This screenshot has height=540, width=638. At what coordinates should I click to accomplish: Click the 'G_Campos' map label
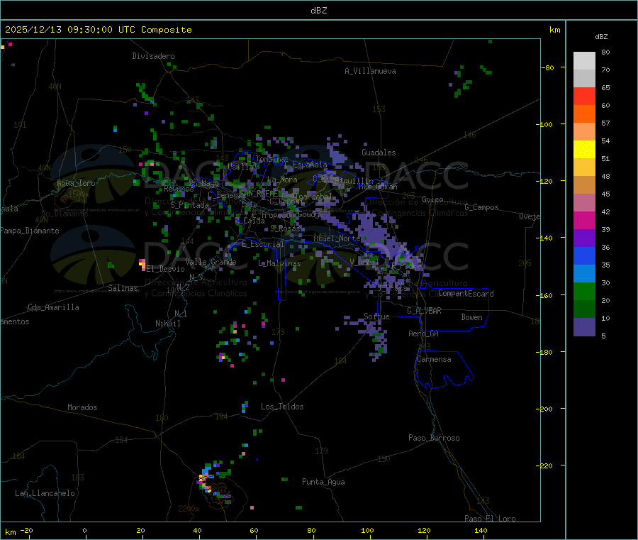coord(481,207)
